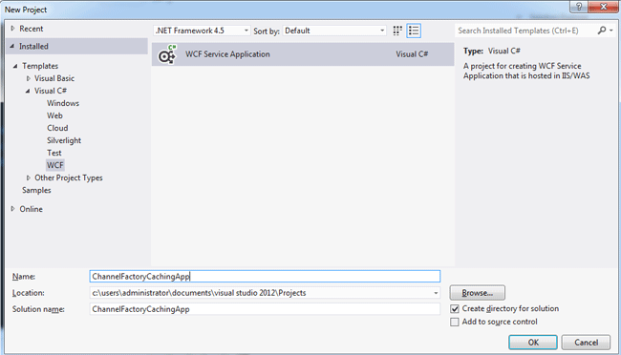The width and height of the screenshot is (621, 355).
Task: Expand the Online section
Action: tap(12, 209)
